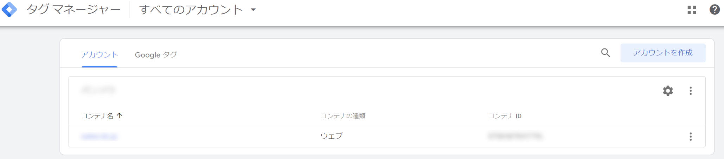This screenshot has width=724, height=159.
Task: Click the コンテナの種類 column header
Action: (343, 116)
